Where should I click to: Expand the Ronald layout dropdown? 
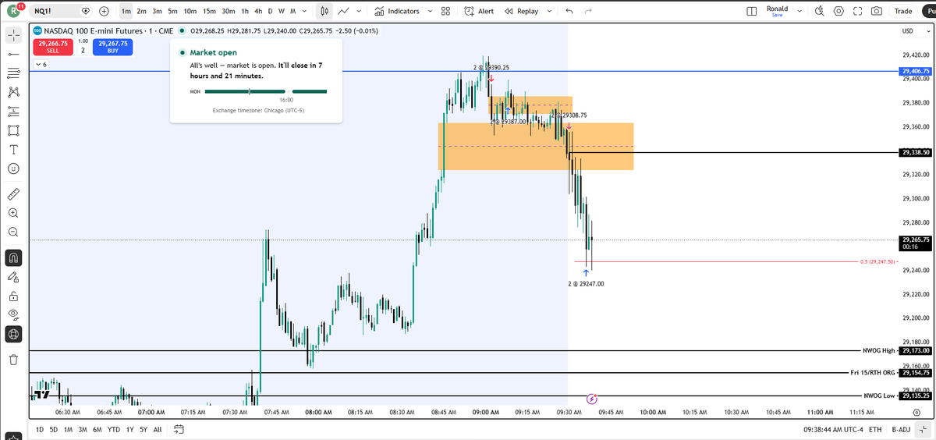pyautogui.click(x=800, y=11)
